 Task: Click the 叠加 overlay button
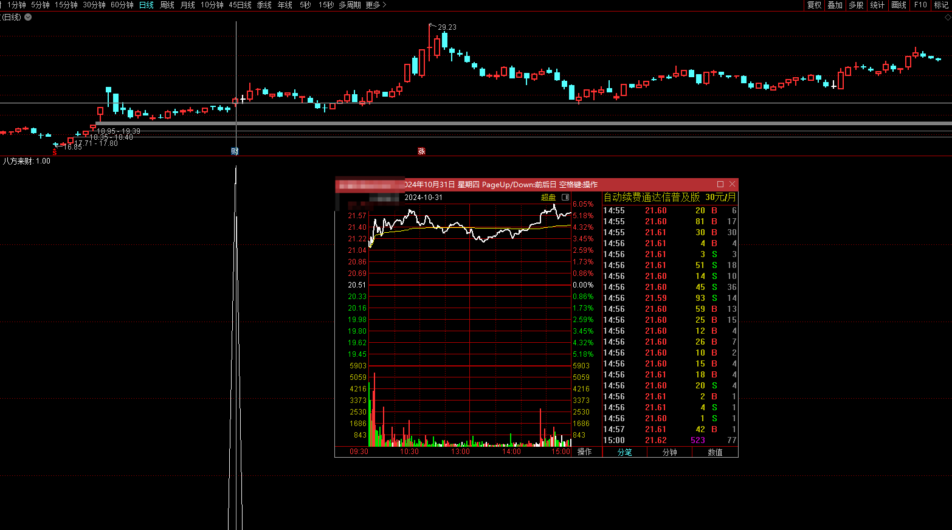835,5
